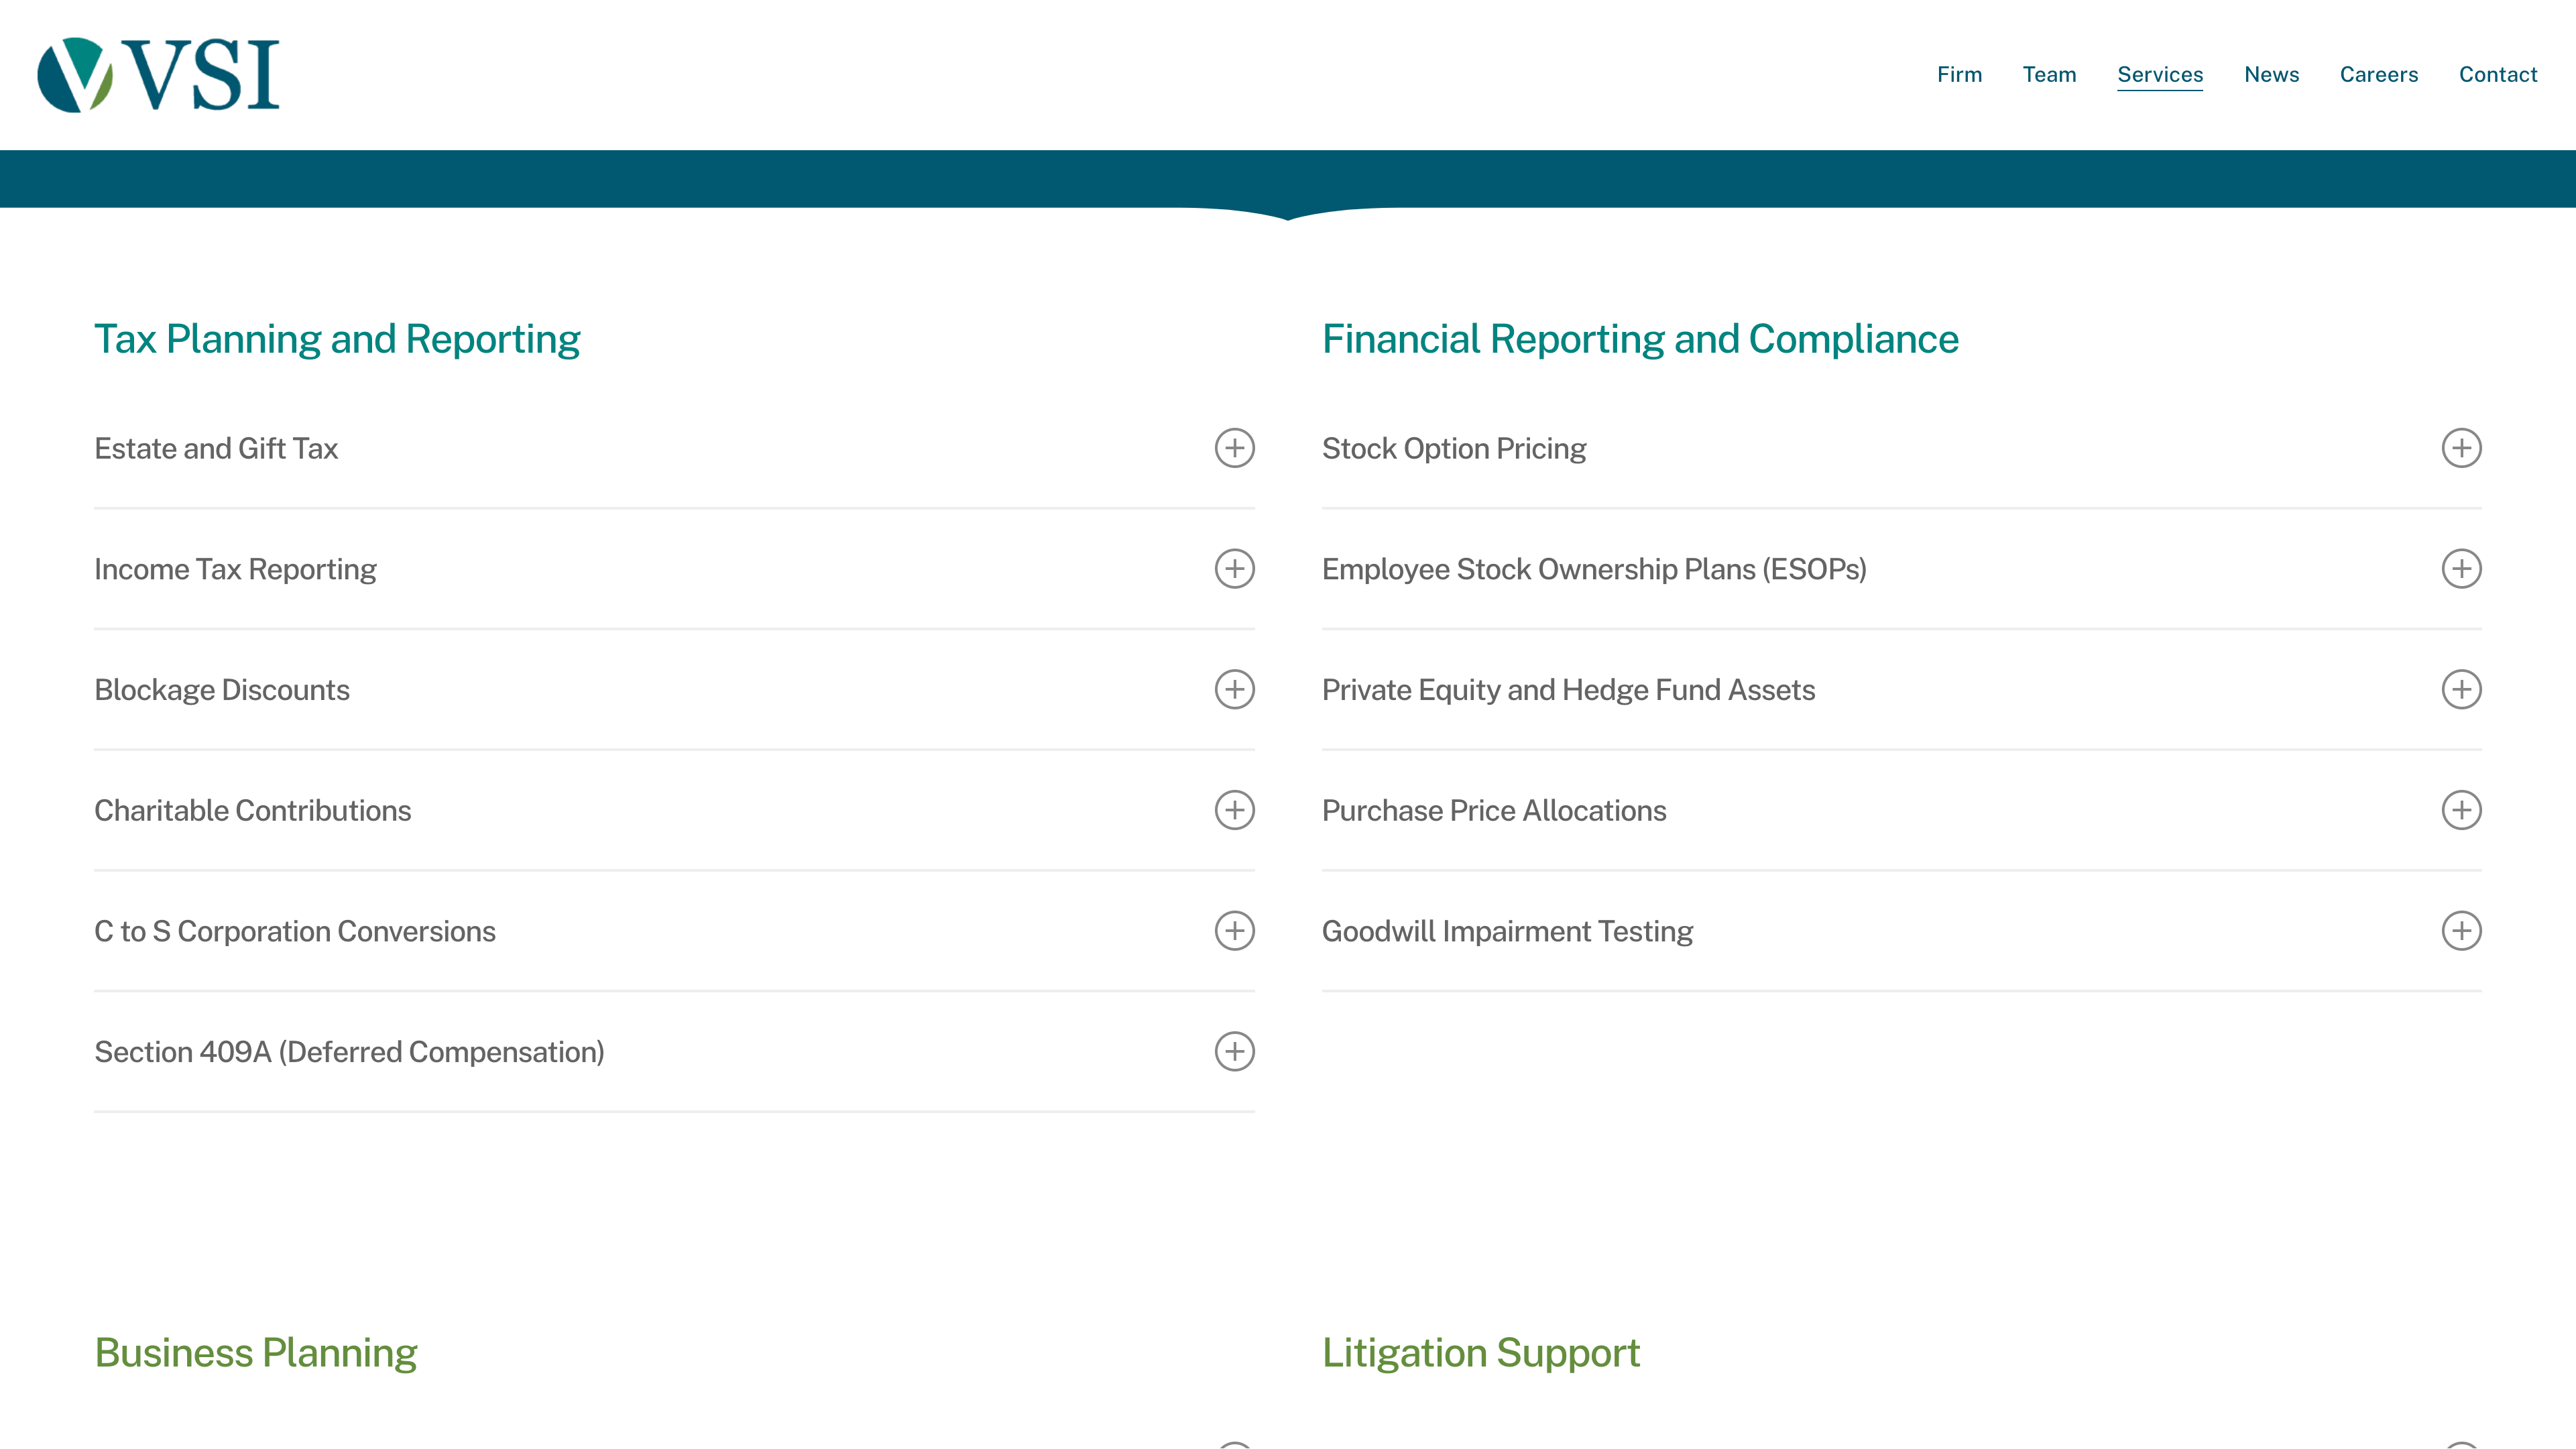Click the Income Tax Reporting label text
Image resolution: width=2576 pixels, height=1449 pixels.
(235, 569)
